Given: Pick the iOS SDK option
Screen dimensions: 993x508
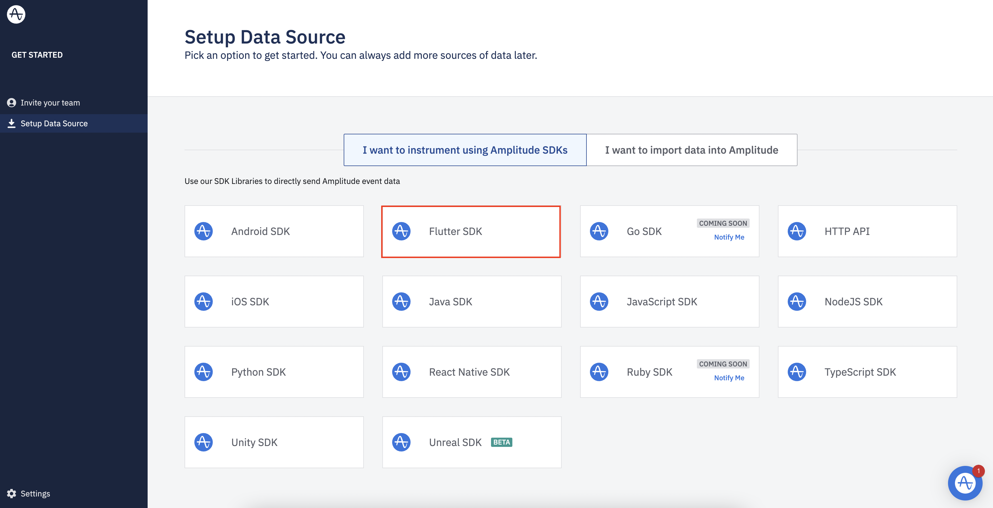Looking at the screenshot, I should tap(274, 301).
